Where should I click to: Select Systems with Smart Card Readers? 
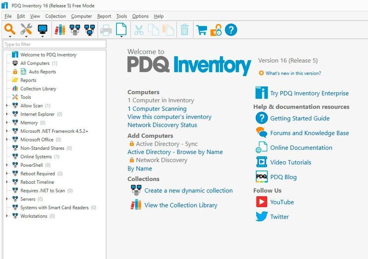(x=54, y=208)
